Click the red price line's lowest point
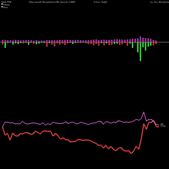This screenshot has width=169, height=169. pyautogui.click(x=131, y=153)
